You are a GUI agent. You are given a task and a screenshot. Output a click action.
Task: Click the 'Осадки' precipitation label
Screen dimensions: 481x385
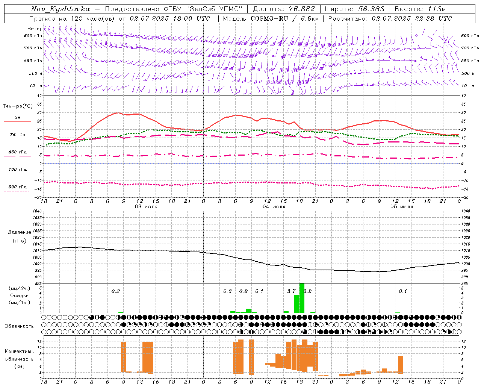point(19,296)
